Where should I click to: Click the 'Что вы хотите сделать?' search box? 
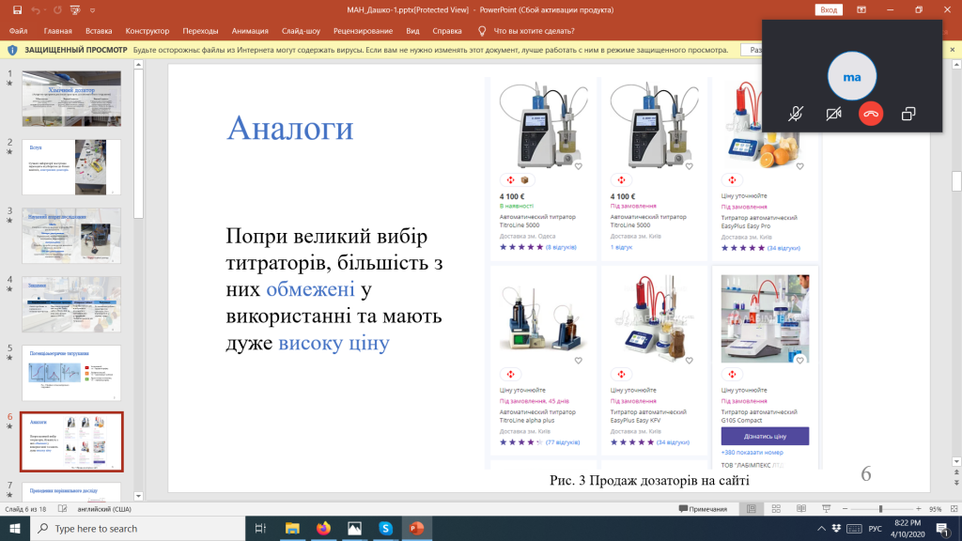point(534,31)
